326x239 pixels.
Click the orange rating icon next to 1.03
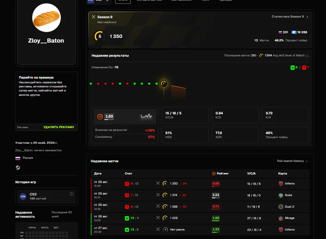pyautogui.click(x=100, y=117)
